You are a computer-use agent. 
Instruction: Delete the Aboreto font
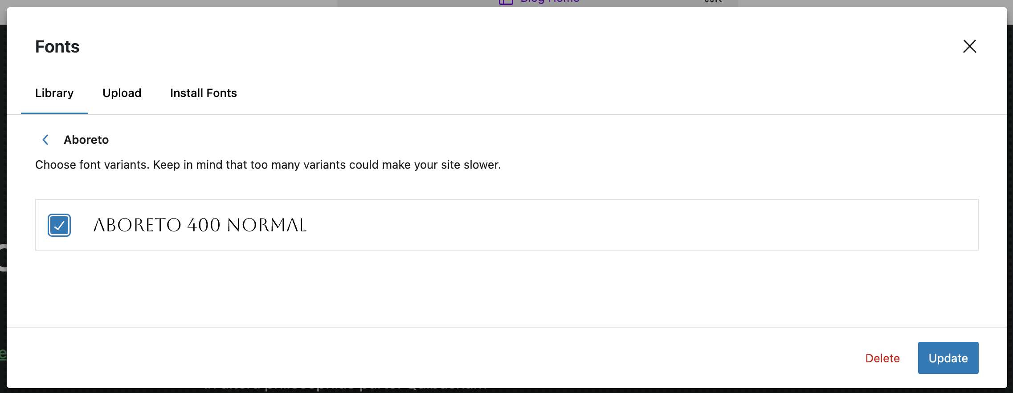[882, 358]
